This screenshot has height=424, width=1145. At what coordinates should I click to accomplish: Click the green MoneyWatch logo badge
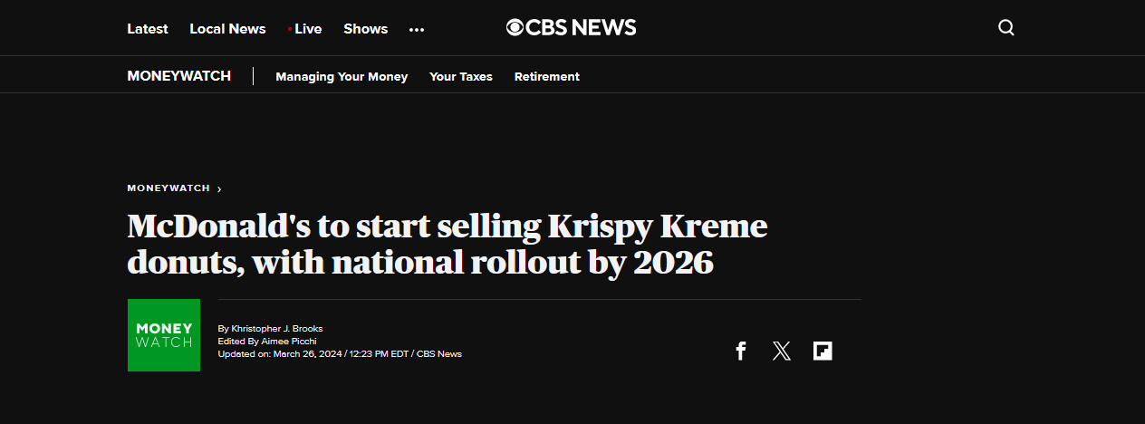click(x=164, y=335)
